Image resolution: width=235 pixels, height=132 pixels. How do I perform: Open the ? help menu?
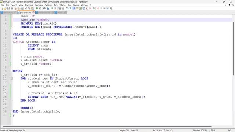coord(90,5)
